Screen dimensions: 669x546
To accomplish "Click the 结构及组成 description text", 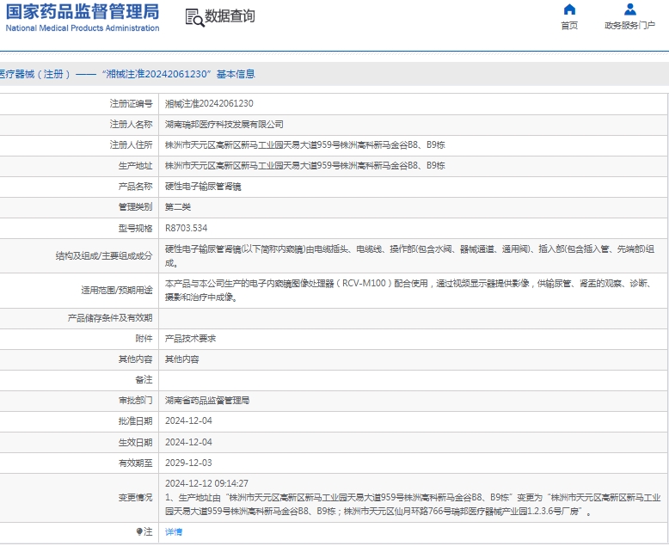I will tap(409, 256).
